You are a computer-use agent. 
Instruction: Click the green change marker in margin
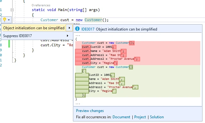pyautogui.click(x=9, y=44)
